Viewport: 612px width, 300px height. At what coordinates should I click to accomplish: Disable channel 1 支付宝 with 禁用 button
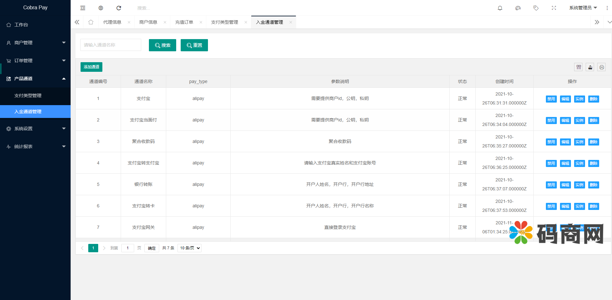pos(551,99)
